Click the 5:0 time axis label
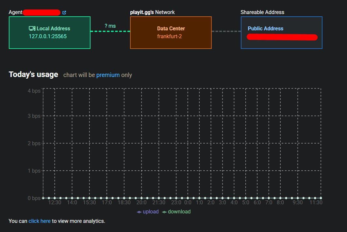The image size is (347, 232). pos(246,203)
